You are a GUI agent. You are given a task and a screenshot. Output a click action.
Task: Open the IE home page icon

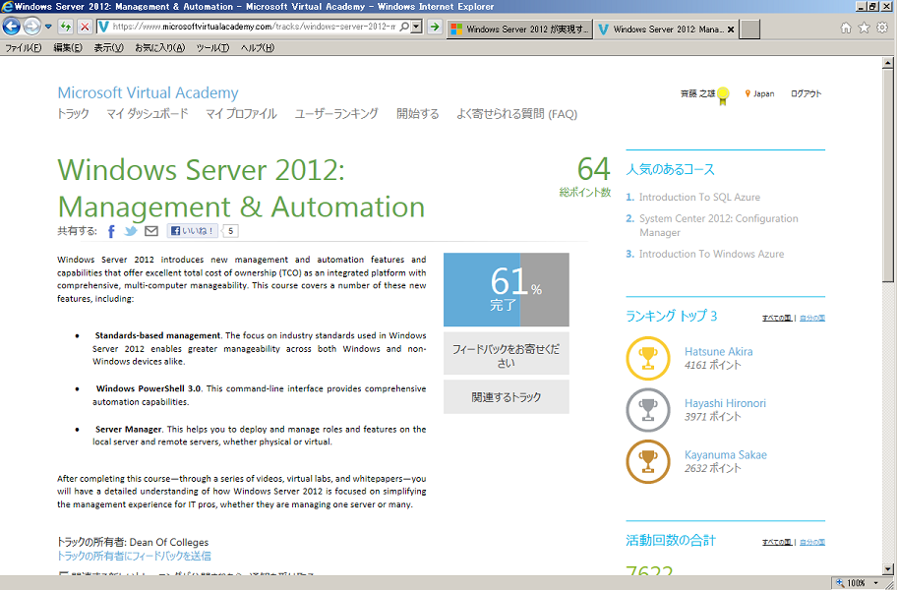tap(846, 28)
